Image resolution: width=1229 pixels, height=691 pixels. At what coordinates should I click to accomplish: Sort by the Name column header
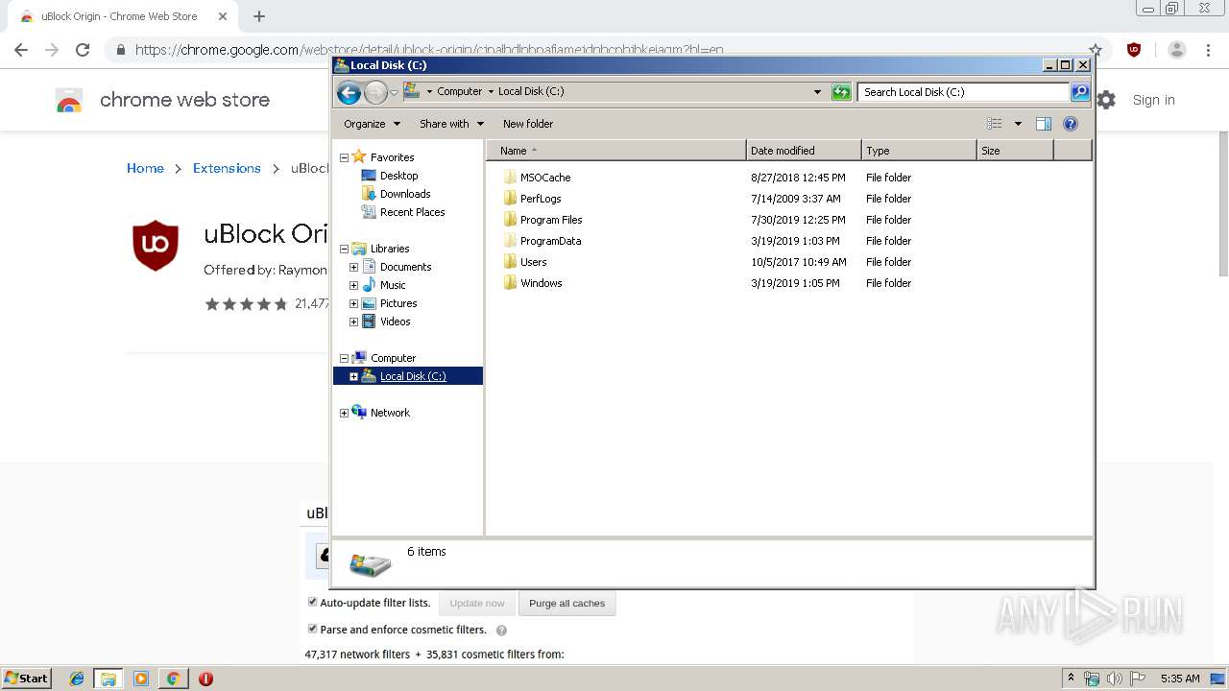pyautogui.click(x=615, y=151)
